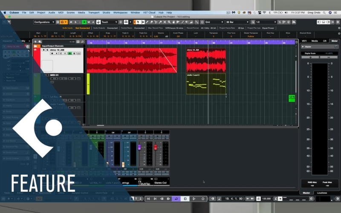Go to previous marker in transport
This screenshot has width=341, height=213.
pyautogui.click(x=148, y=199)
